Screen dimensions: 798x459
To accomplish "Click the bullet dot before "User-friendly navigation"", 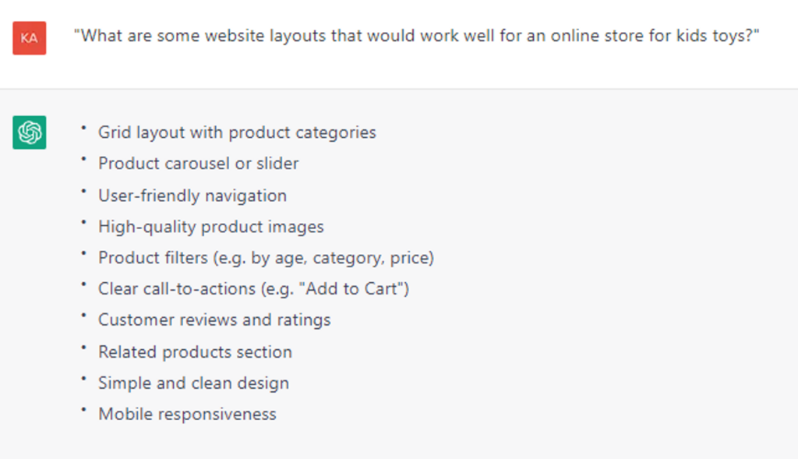I will pos(83,191).
